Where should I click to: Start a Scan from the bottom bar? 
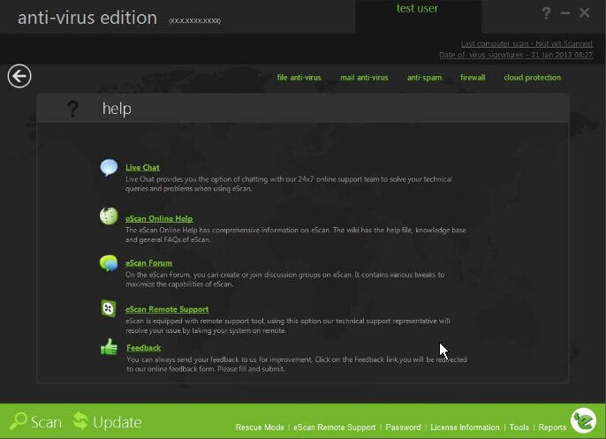tap(35, 421)
